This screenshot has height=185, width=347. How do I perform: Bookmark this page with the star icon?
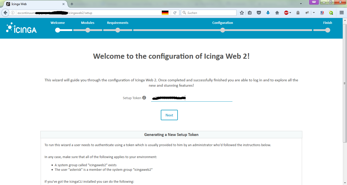(x=242, y=13)
